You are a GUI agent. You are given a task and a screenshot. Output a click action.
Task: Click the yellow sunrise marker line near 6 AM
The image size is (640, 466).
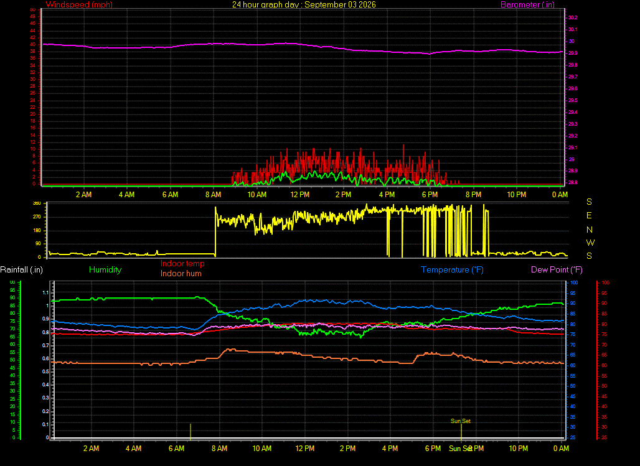click(x=191, y=431)
